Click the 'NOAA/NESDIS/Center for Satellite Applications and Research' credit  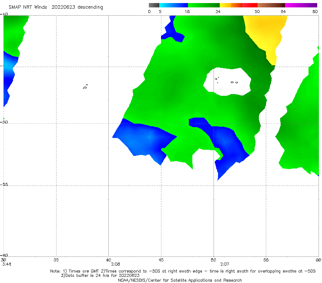(x=180, y=280)
